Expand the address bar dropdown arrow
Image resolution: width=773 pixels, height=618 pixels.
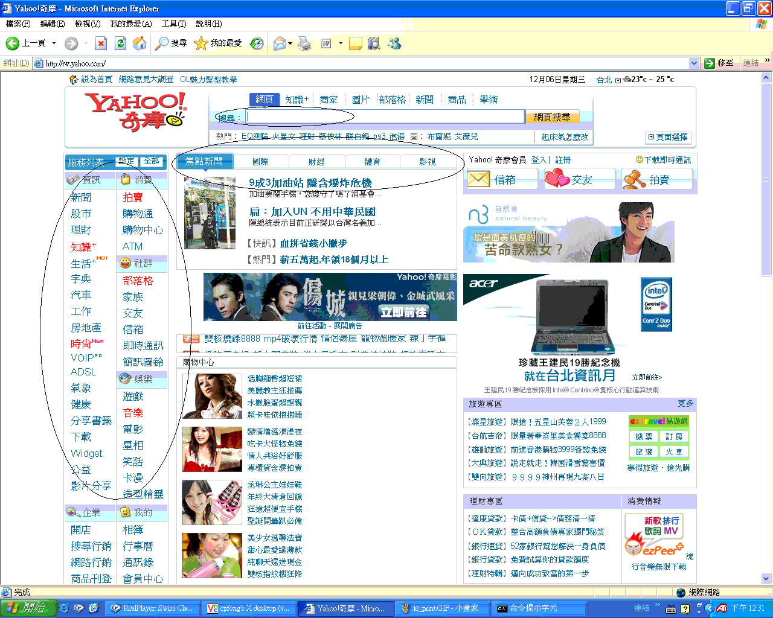pyautogui.click(x=694, y=63)
